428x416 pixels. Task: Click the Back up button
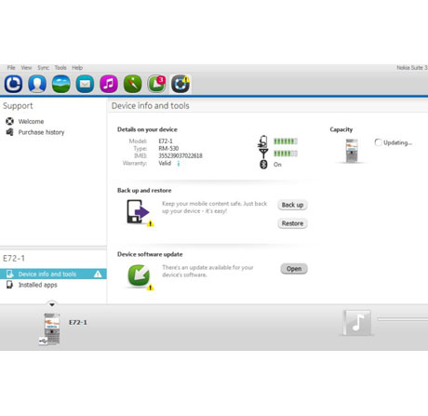[292, 205]
